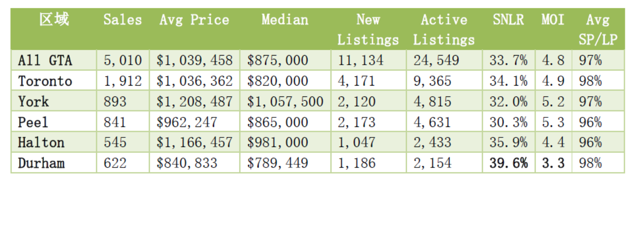The height and width of the screenshot is (230, 628).
Task: Select the bold 39.6% SNLR value
Action: [x=509, y=163]
